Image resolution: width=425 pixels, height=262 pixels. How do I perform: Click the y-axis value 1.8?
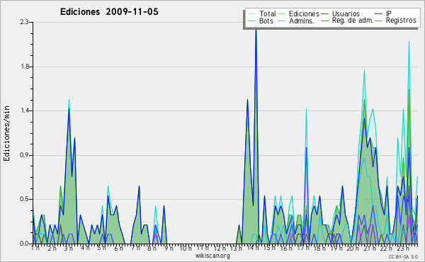point(24,67)
